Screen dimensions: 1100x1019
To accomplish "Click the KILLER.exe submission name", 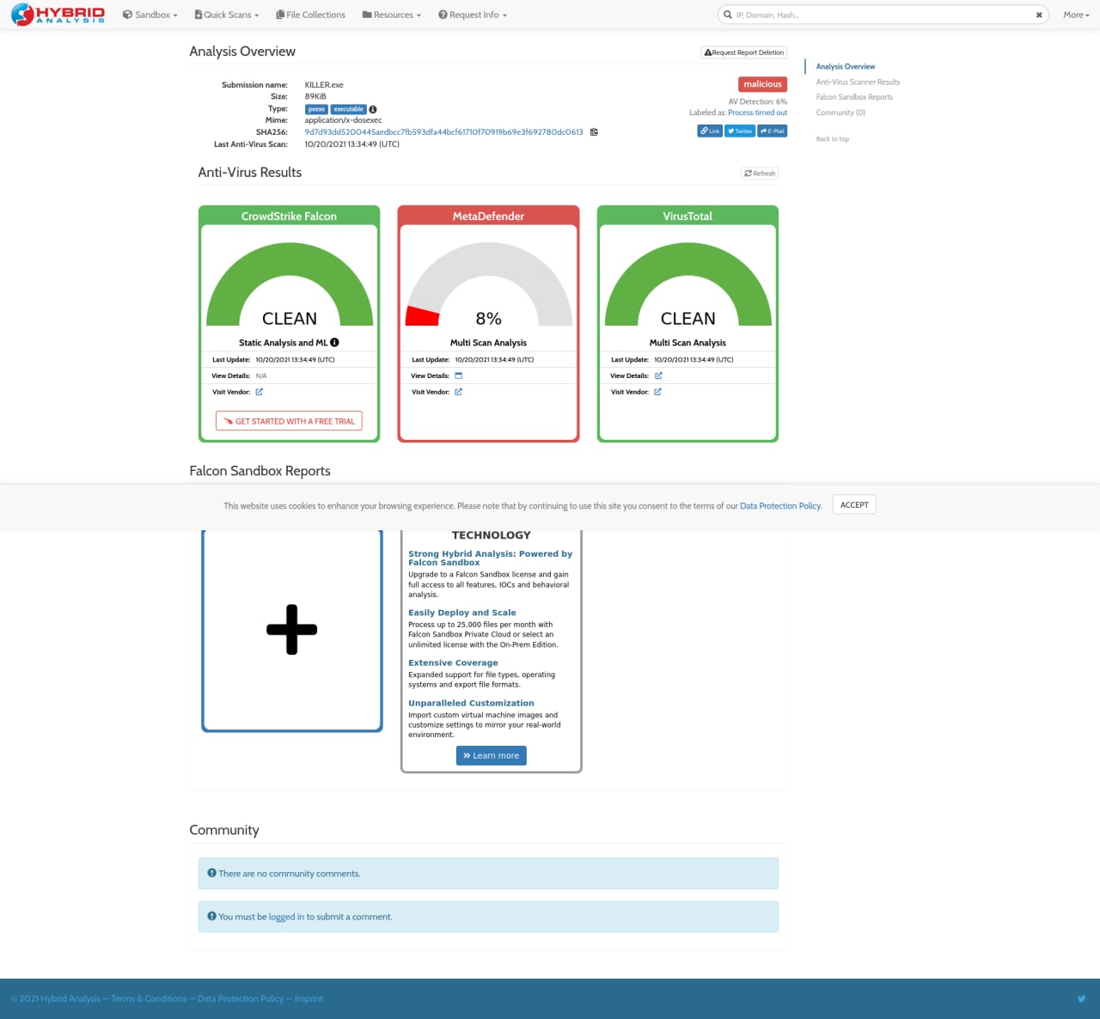I will click(324, 85).
